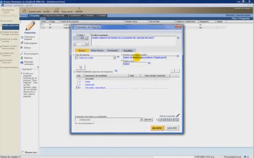
Task: Open Carga manual from the toolbar
Action: (67, 10)
